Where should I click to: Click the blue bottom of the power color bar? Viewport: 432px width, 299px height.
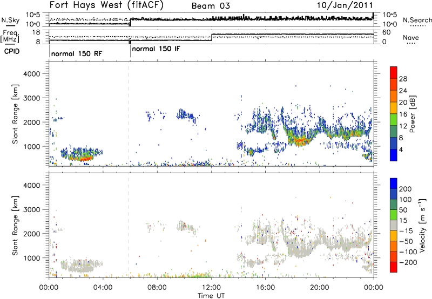pos(394,155)
